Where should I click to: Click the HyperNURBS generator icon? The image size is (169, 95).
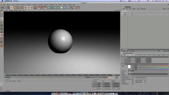click(x=55, y=8)
